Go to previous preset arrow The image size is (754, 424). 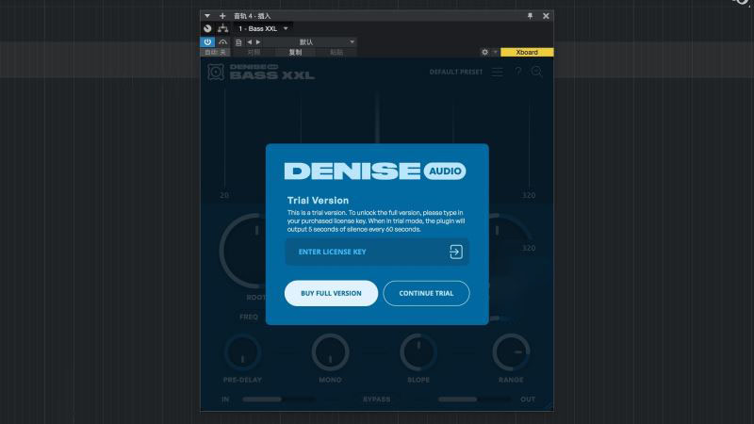pos(249,42)
